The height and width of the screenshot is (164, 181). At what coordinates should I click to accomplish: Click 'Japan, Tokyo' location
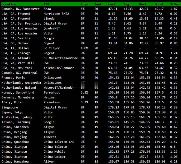(12, 112)
